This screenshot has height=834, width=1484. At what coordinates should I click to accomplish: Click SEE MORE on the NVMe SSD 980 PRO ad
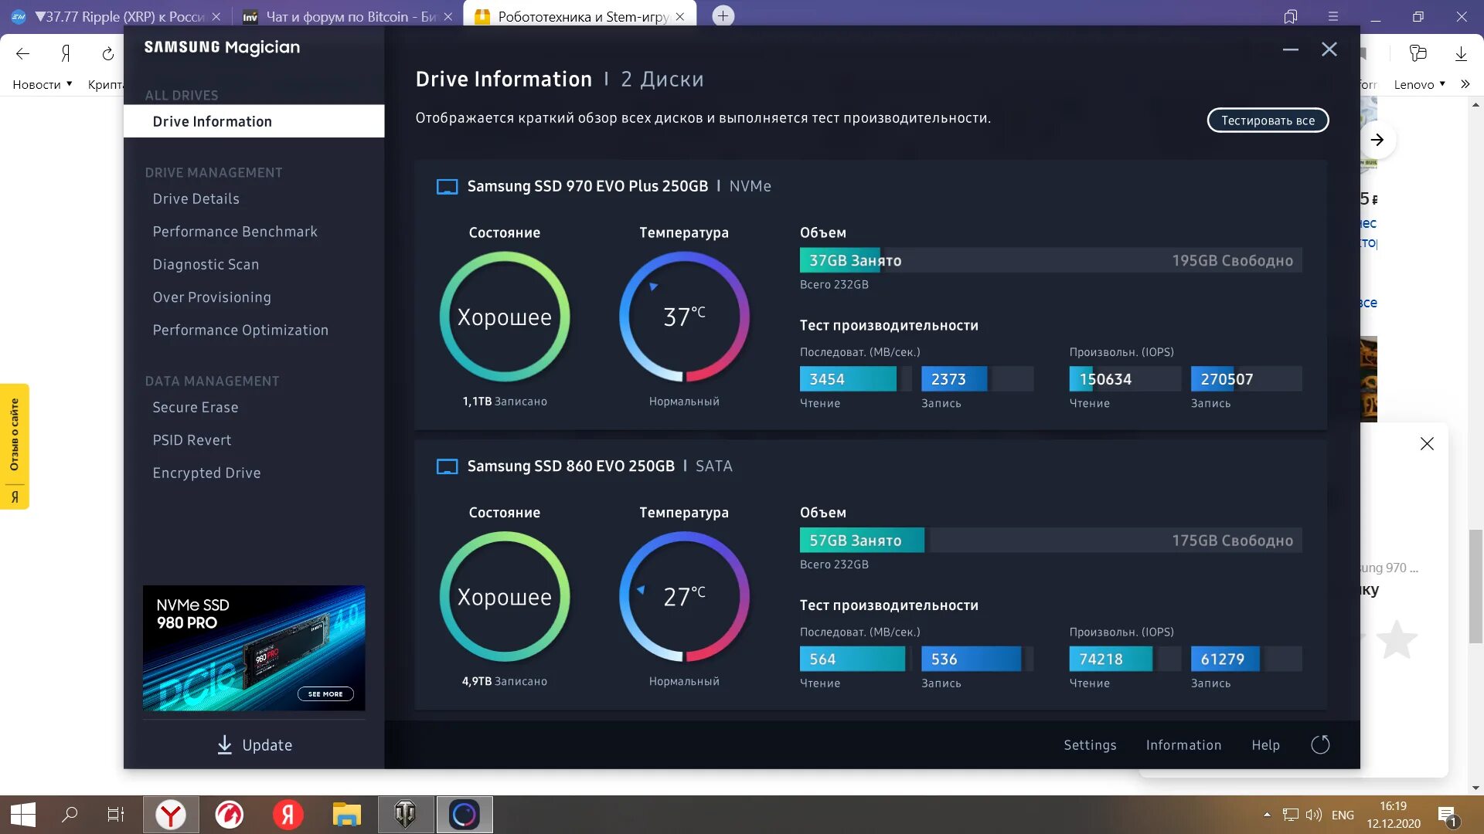click(x=325, y=693)
